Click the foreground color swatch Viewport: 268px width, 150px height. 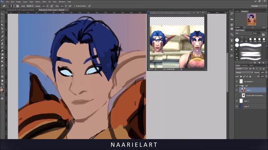[x=2, y=90]
